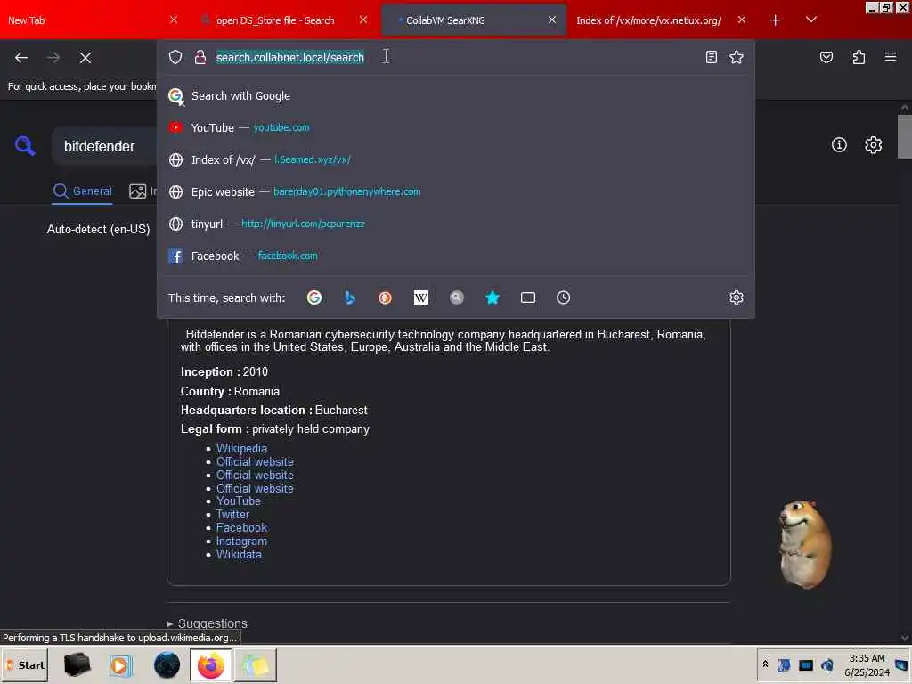Open the Firefox hamburger menu
This screenshot has width=912, height=684.
(891, 57)
